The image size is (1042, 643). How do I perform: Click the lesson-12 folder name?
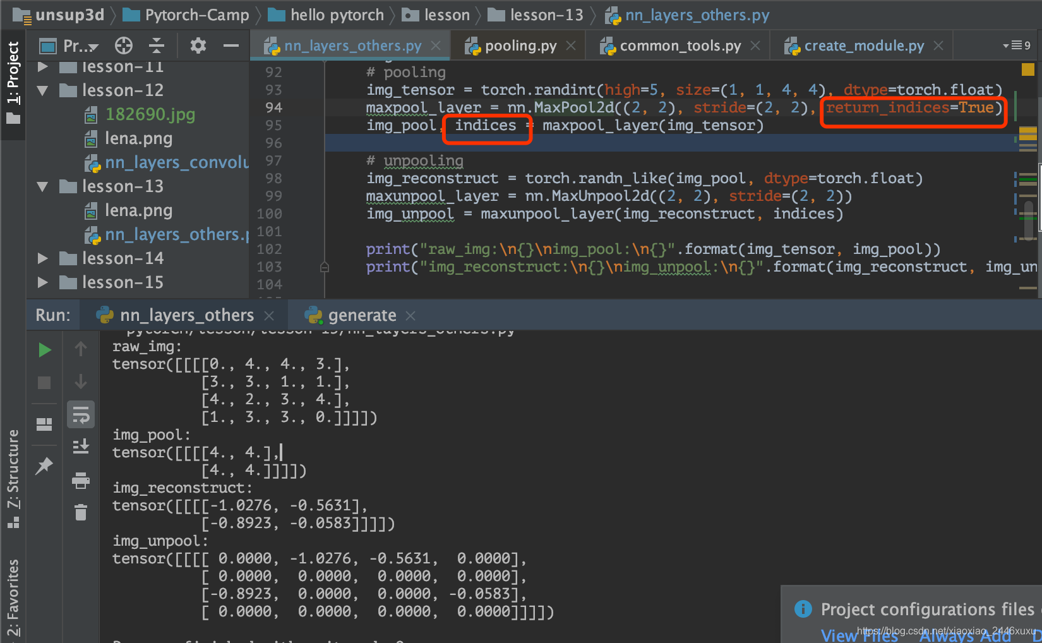[123, 90]
